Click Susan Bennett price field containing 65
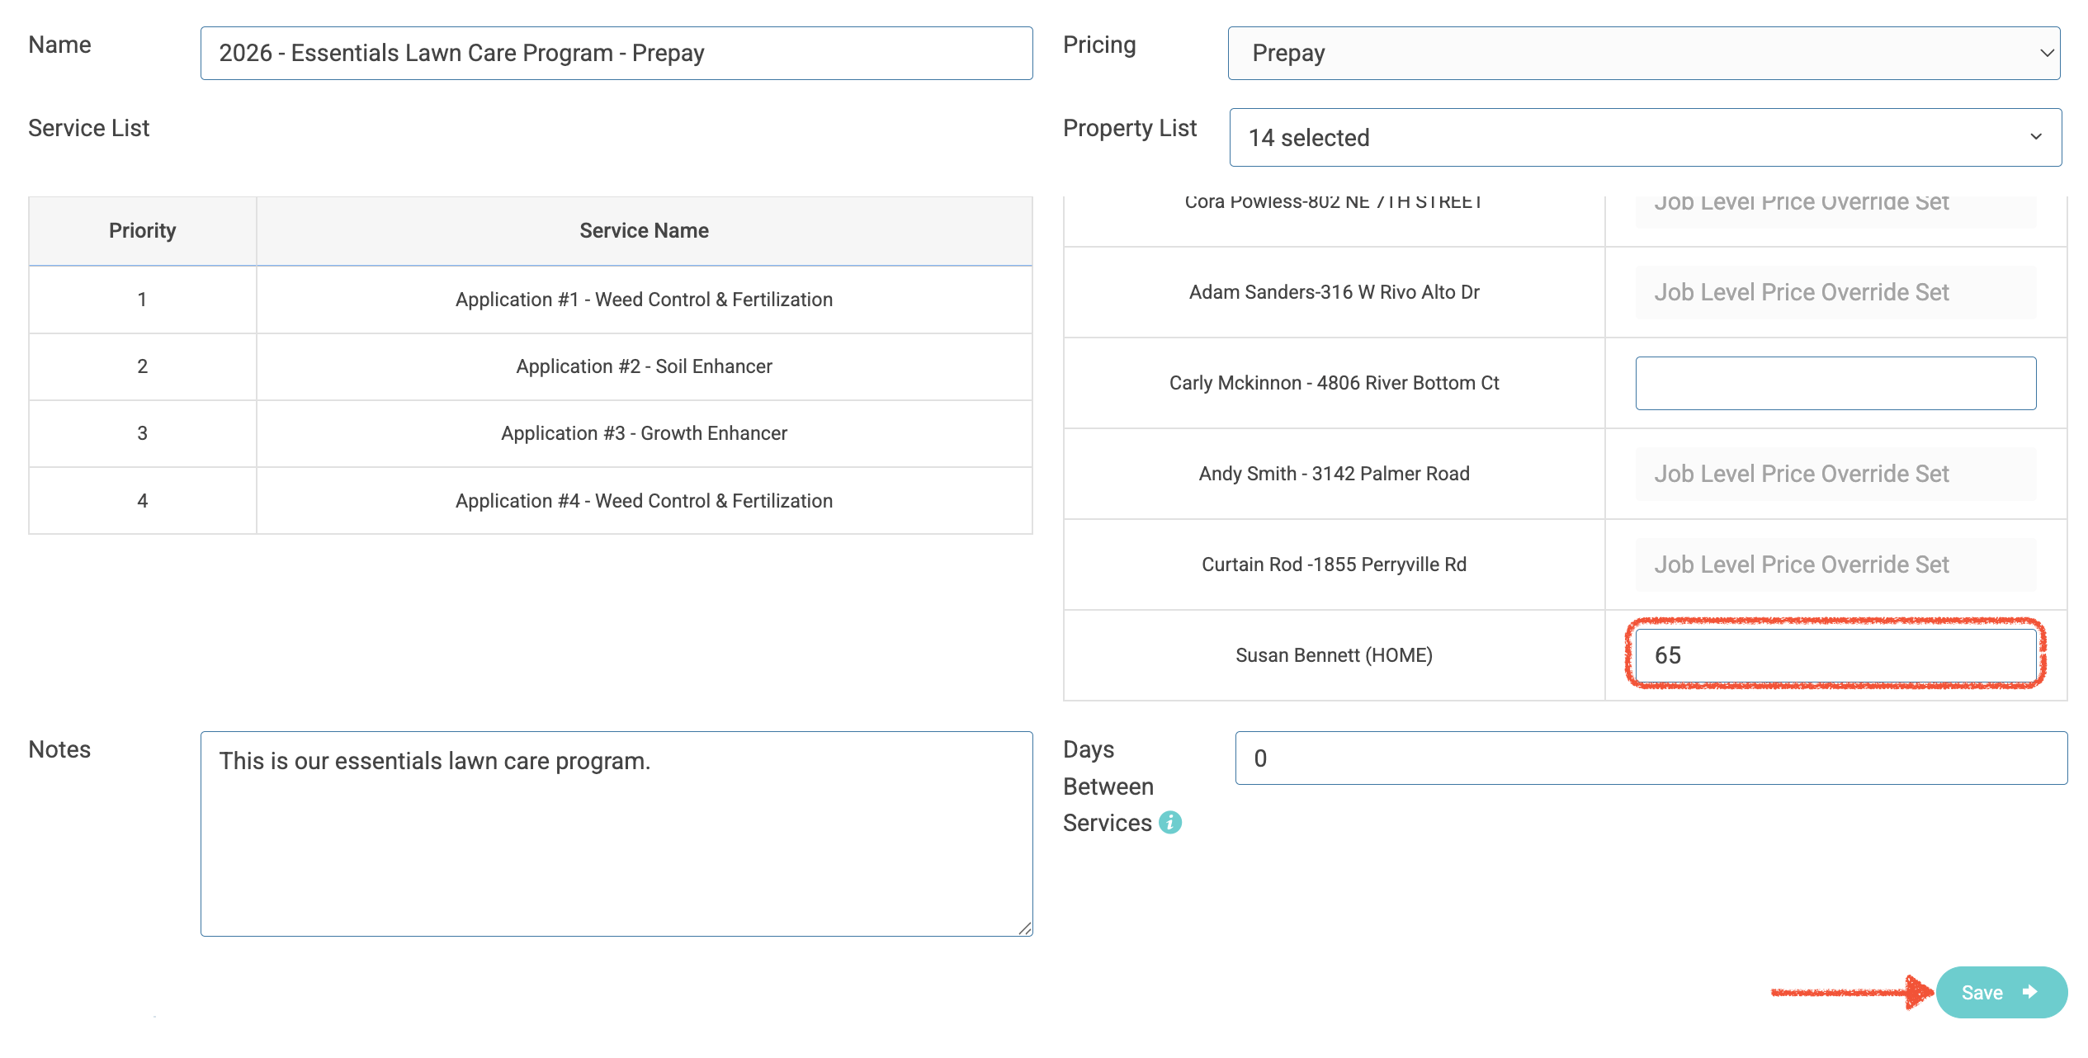The width and height of the screenshot is (2088, 1058). 1835,656
